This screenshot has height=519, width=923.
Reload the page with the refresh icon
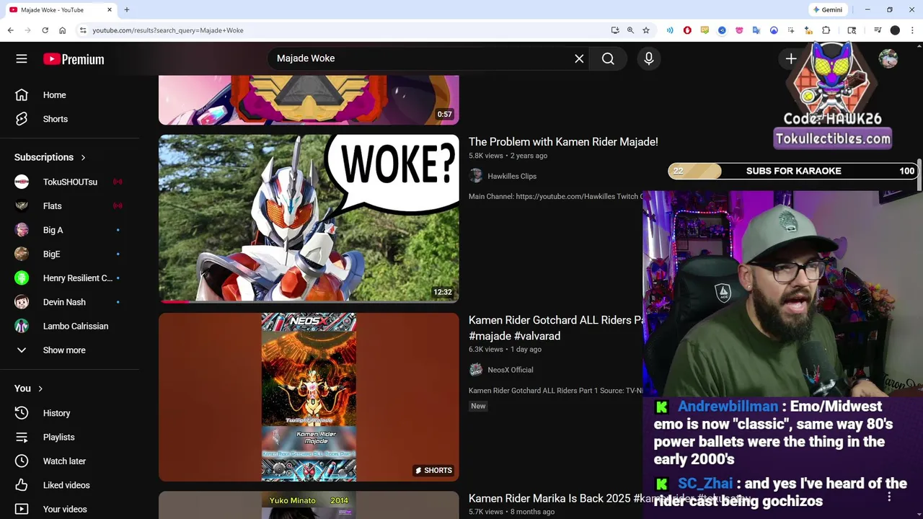[45, 30]
